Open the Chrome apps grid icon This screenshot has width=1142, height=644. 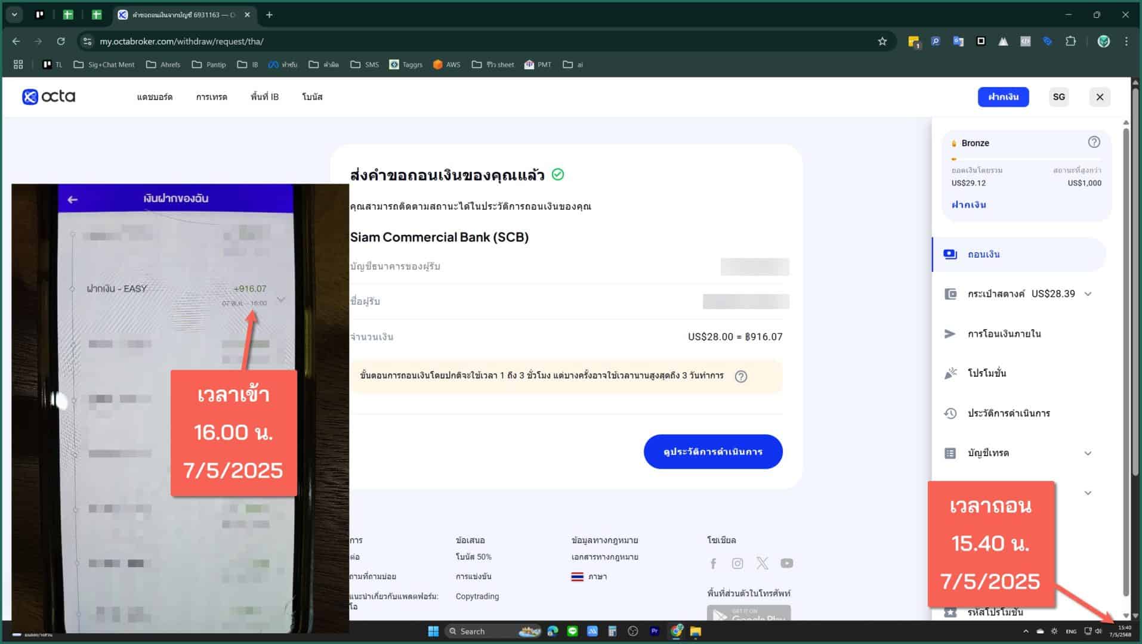pos(18,64)
